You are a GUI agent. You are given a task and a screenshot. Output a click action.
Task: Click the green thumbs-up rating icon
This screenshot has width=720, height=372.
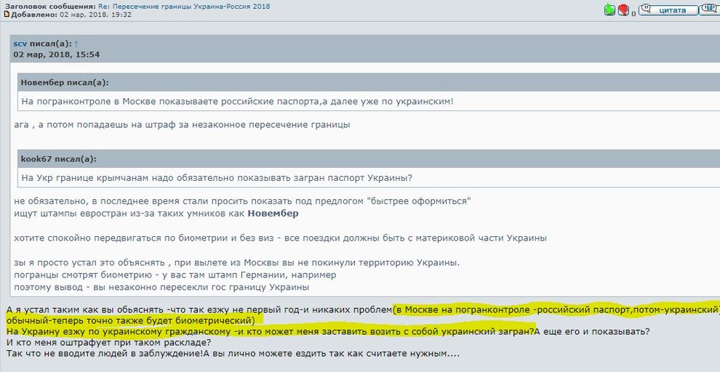coord(609,9)
